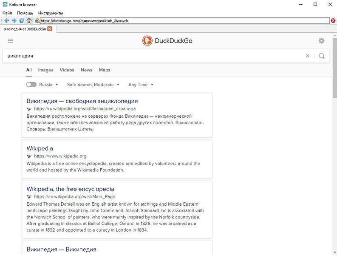Screen dimensions: 337x255
Task: Switch to the Images tab
Action: 45,70
